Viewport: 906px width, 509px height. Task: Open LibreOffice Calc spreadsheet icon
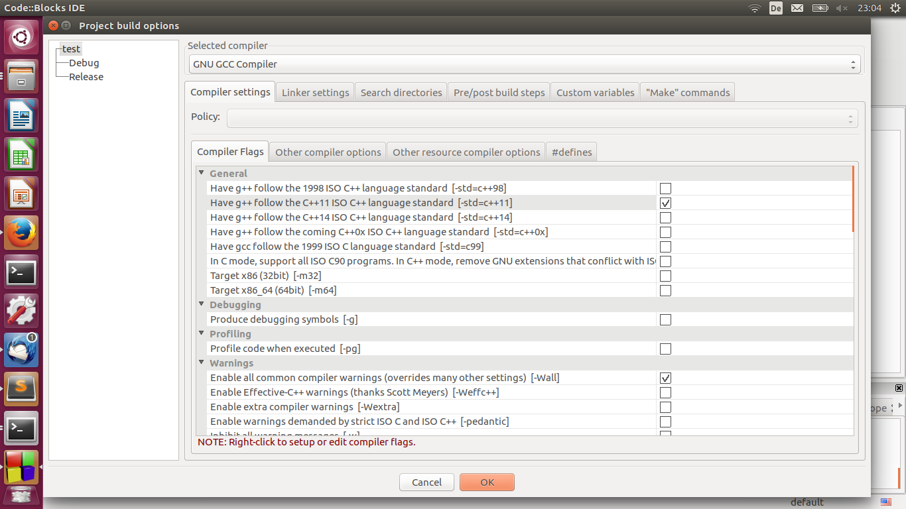(x=22, y=155)
